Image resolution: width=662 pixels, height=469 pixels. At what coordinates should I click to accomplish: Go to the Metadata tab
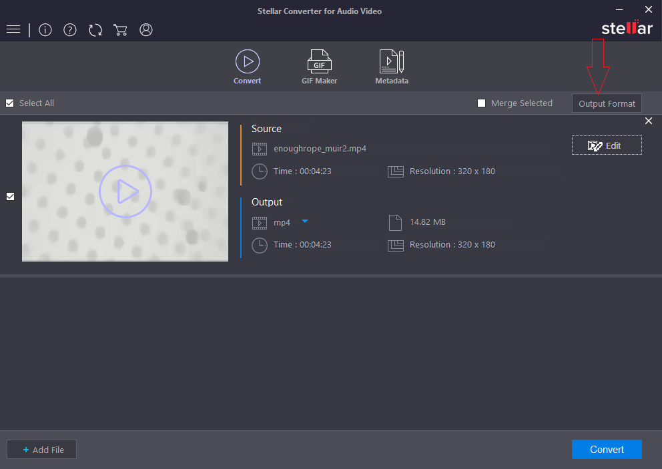click(392, 67)
